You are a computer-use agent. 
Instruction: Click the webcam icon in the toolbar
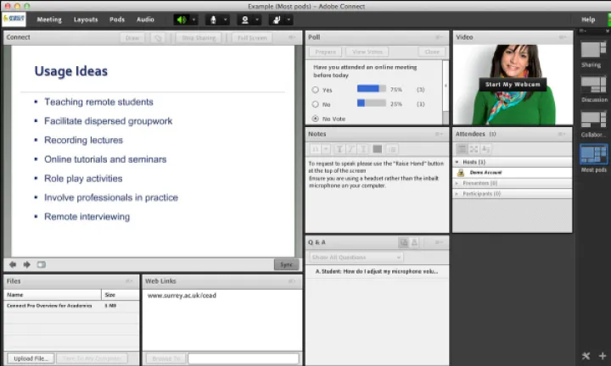pyautogui.click(x=245, y=19)
